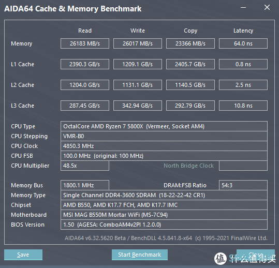Viewport: 279px width, 268px height.
Task: Click the CPU Stepping value VMR-B0
Action: tap(164, 136)
